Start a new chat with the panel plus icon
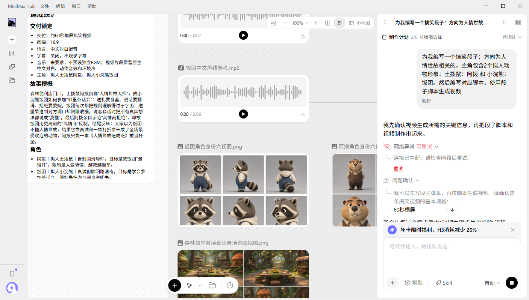Screen dimensions: 529x300 coord(504,22)
